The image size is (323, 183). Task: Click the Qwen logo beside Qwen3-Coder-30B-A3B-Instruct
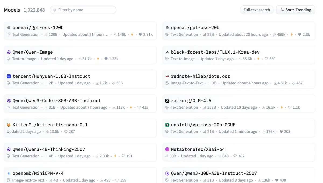[x=9, y=101]
